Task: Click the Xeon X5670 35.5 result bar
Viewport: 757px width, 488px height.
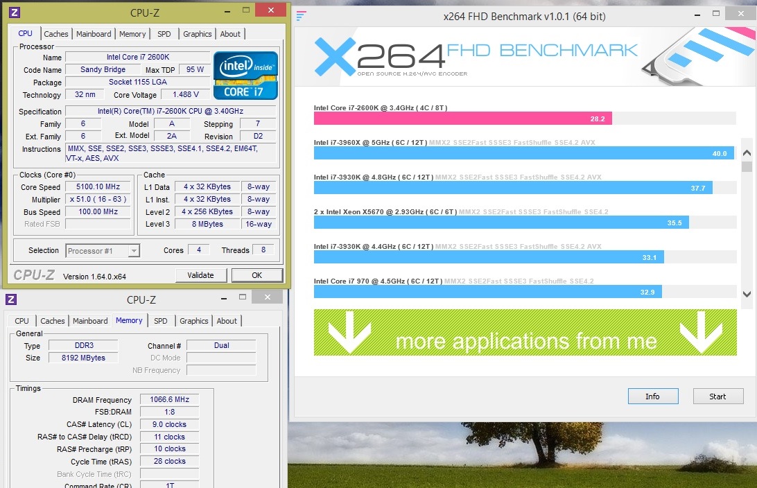Action: [x=501, y=223]
